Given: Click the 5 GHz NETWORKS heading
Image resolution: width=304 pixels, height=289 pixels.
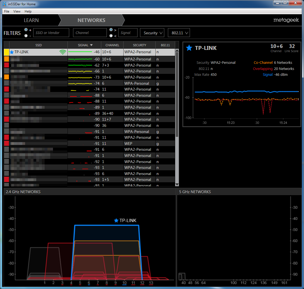Looking at the screenshot, I should pyautogui.click(x=195, y=192).
